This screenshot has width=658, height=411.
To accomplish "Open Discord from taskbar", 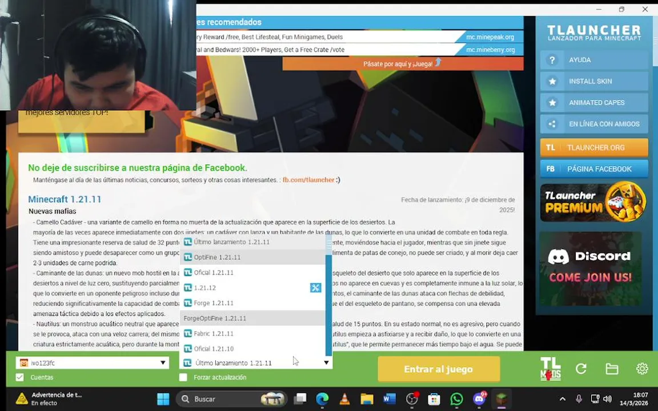I will tap(479, 399).
